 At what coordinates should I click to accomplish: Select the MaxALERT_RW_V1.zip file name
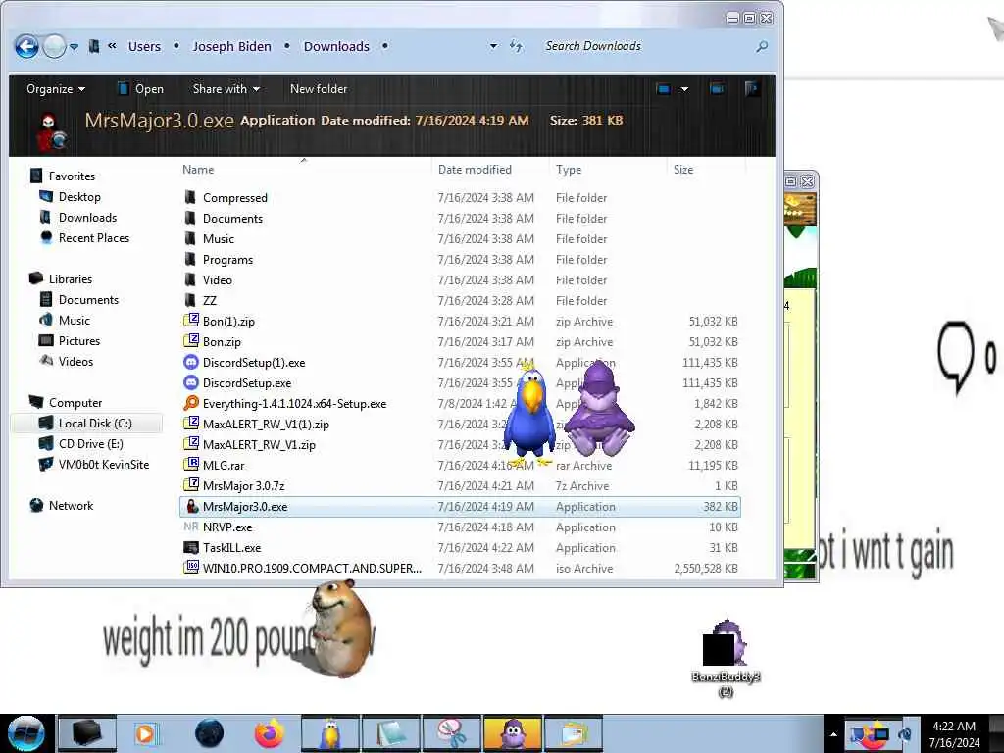pos(259,444)
